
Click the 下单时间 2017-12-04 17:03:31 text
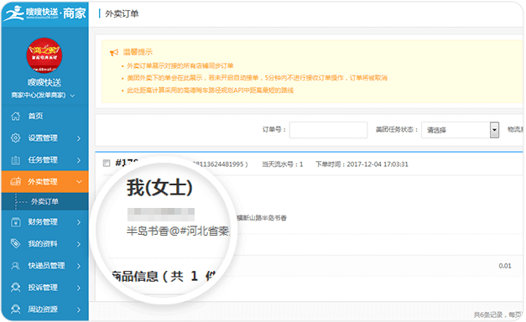pos(362,164)
